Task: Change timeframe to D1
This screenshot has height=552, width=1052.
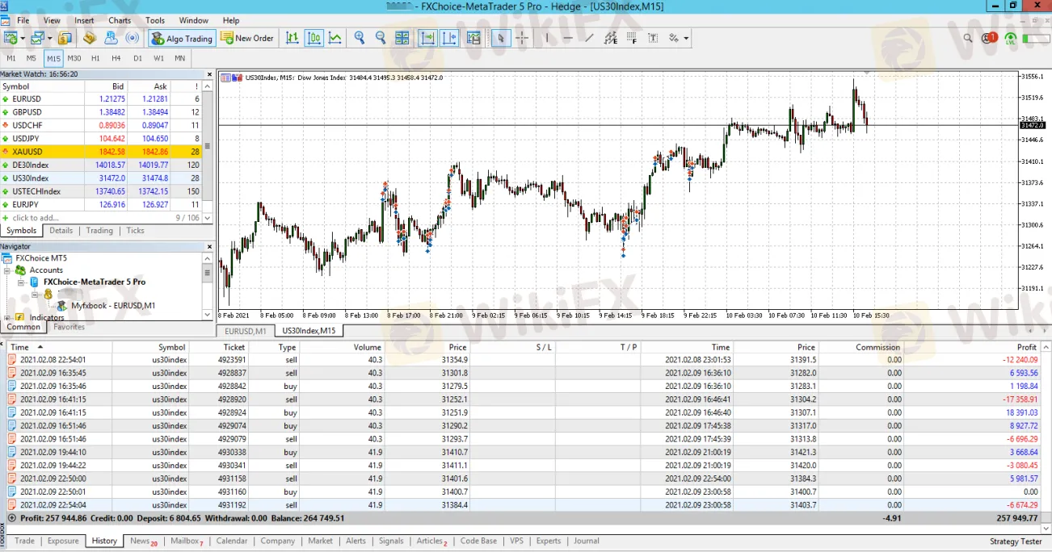Action: point(137,58)
